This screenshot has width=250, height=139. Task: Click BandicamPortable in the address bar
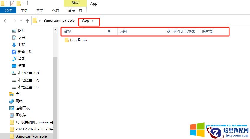(59, 21)
